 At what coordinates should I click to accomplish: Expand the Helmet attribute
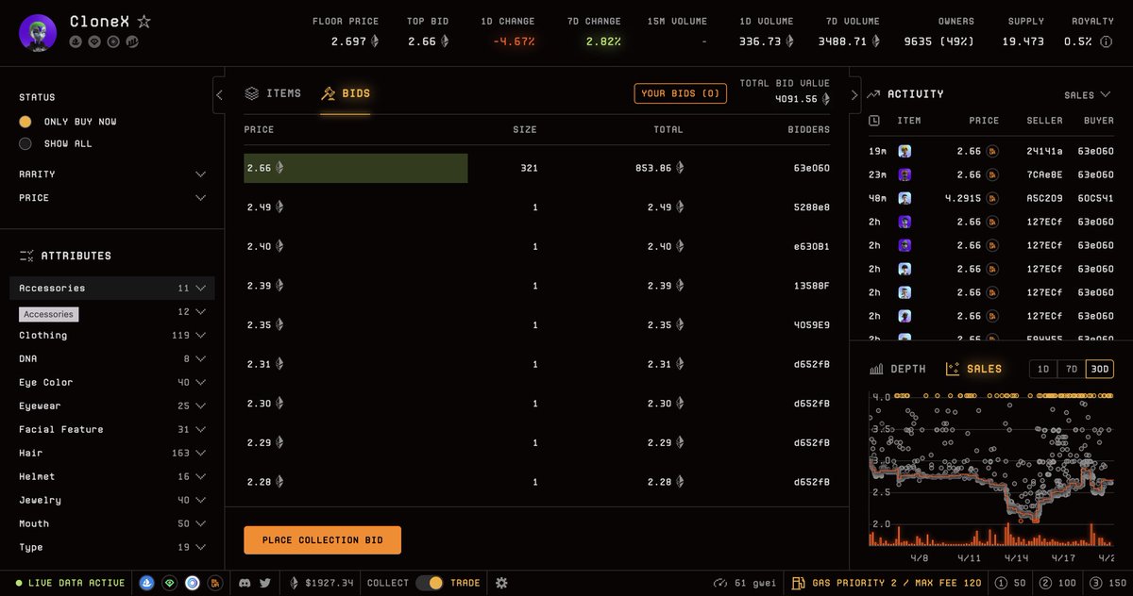tap(112, 477)
